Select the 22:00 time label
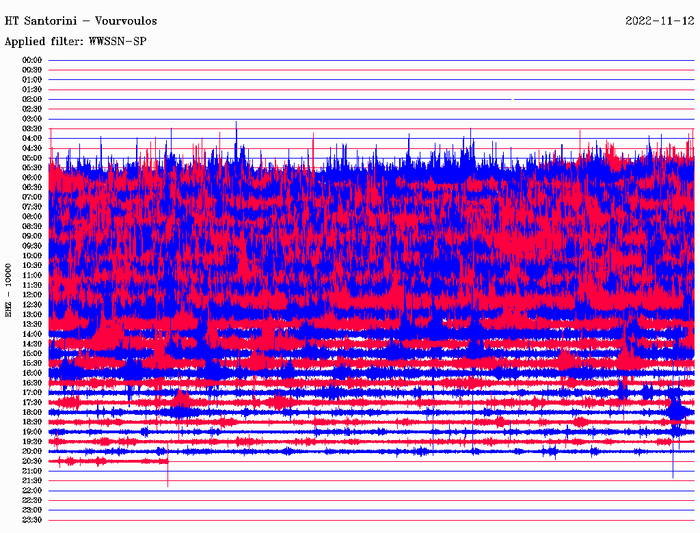 (32, 491)
